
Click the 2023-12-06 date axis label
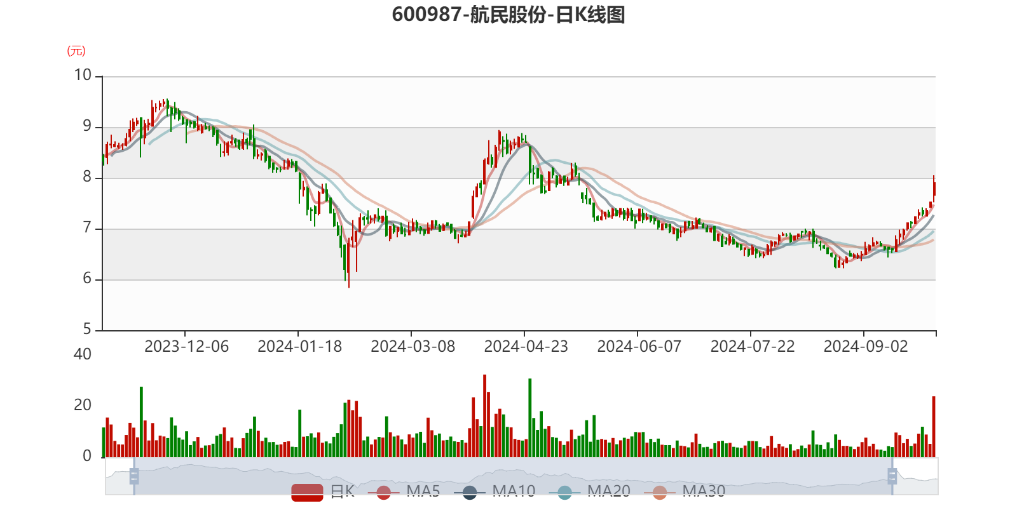[x=186, y=347]
